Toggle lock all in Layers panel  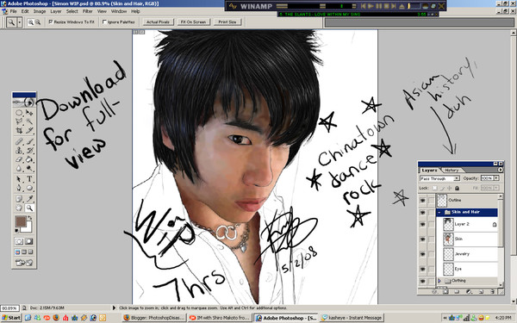click(x=457, y=188)
